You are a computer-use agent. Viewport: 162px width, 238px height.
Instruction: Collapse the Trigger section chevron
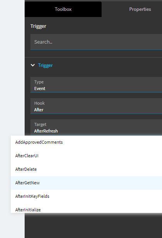pyautogui.click(x=33, y=65)
